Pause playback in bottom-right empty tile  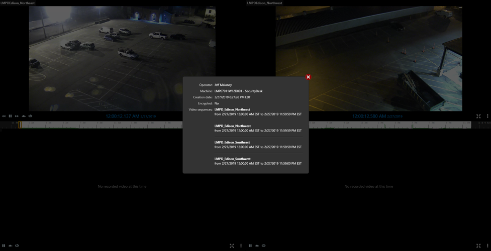point(250,245)
